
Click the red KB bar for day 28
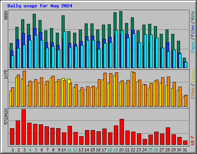pos(168,136)
